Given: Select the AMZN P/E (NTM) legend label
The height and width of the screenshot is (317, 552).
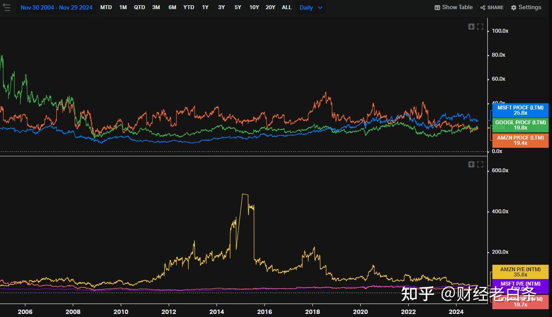Looking at the screenshot, I should pyautogui.click(x=521, y=272).
